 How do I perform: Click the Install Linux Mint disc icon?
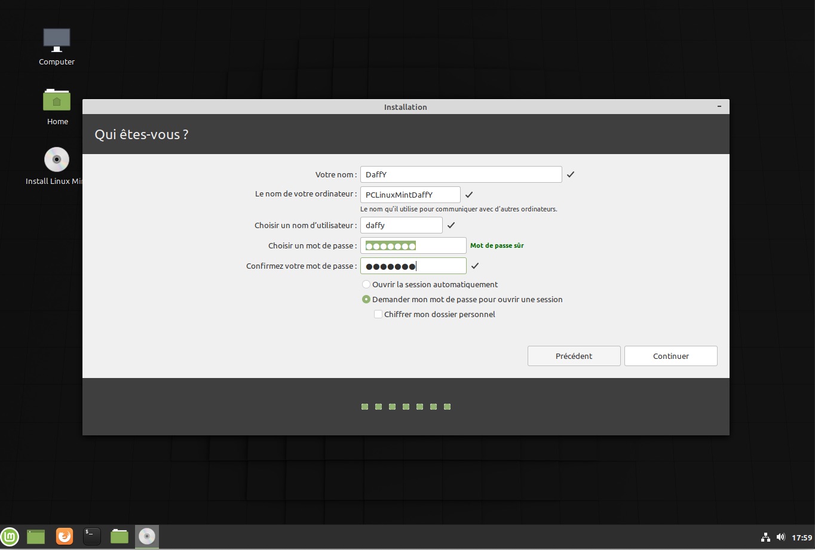pos(57,160)
